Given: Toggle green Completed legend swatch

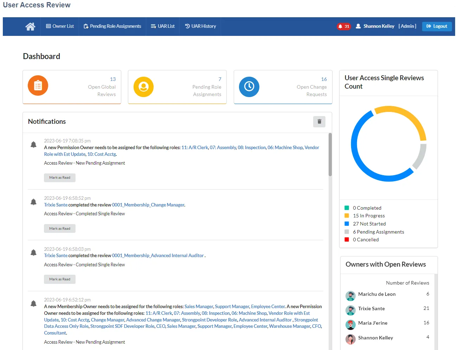Looking at the screenshot, I should click(347, 208).
